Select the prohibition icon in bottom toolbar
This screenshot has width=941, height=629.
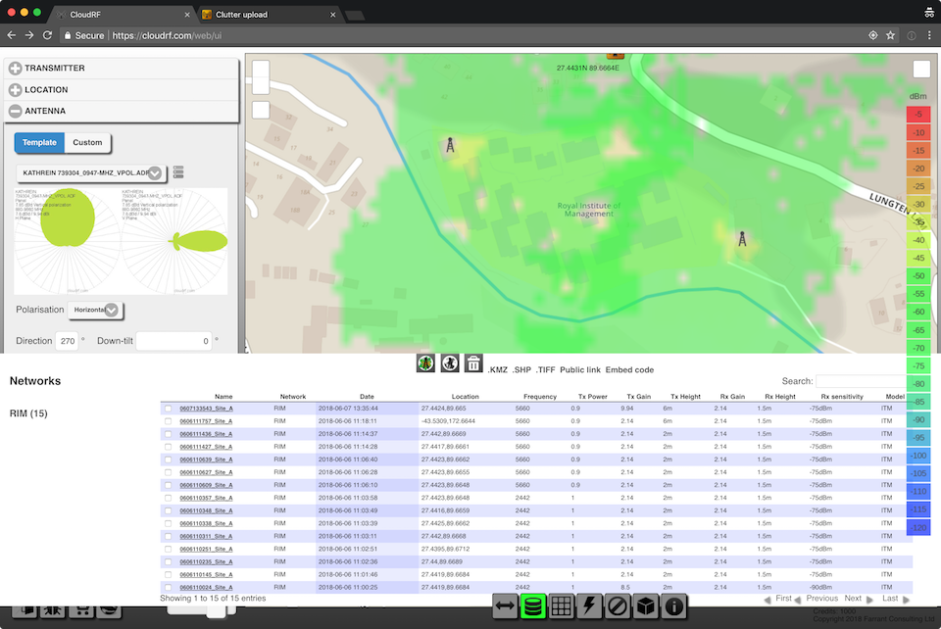(x=616, y=605)
